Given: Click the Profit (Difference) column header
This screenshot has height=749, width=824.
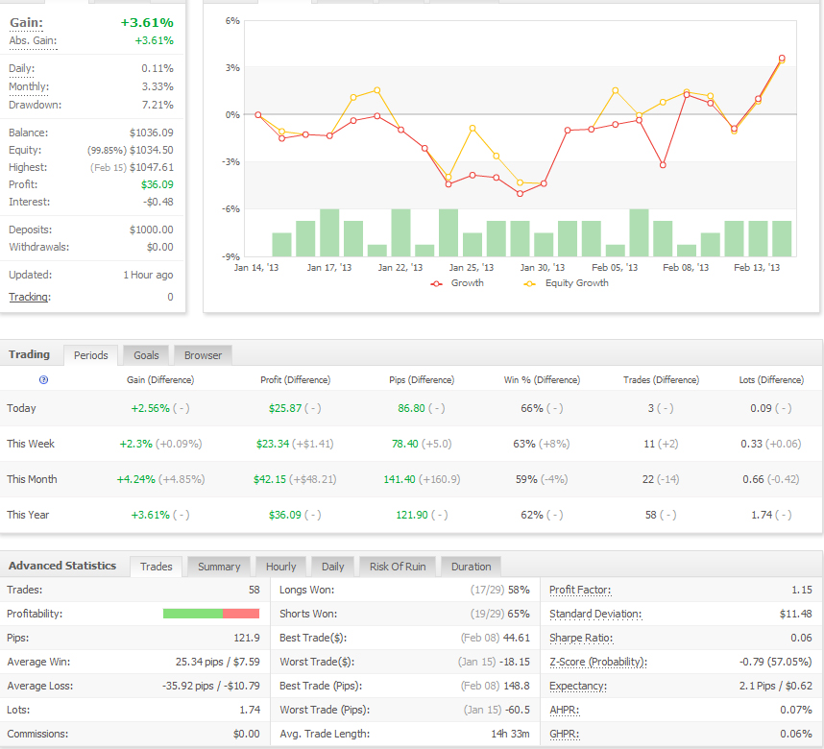Looking at the screenshot, I should 296,380.
